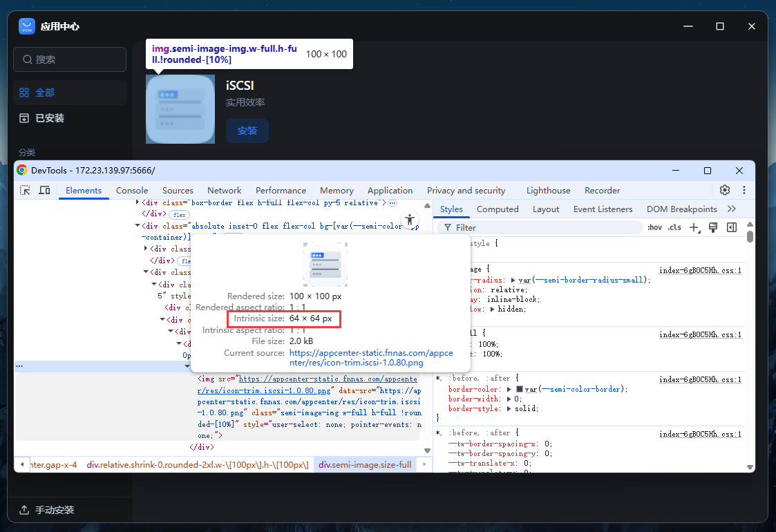This screenshot has height=532, width=776.
Task: Click the iSCSI app icon thumbnail
Action: (x=180, y=109)
